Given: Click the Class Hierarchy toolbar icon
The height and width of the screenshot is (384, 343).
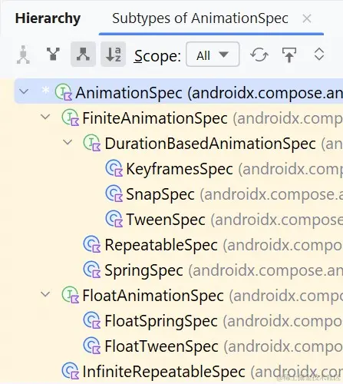Looking at the screenshot, I should (x=23, y=55).
